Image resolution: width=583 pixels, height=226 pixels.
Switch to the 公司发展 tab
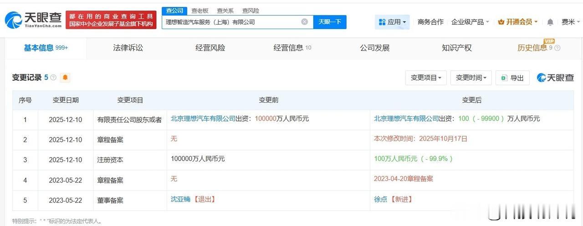(x=375, y=48)
